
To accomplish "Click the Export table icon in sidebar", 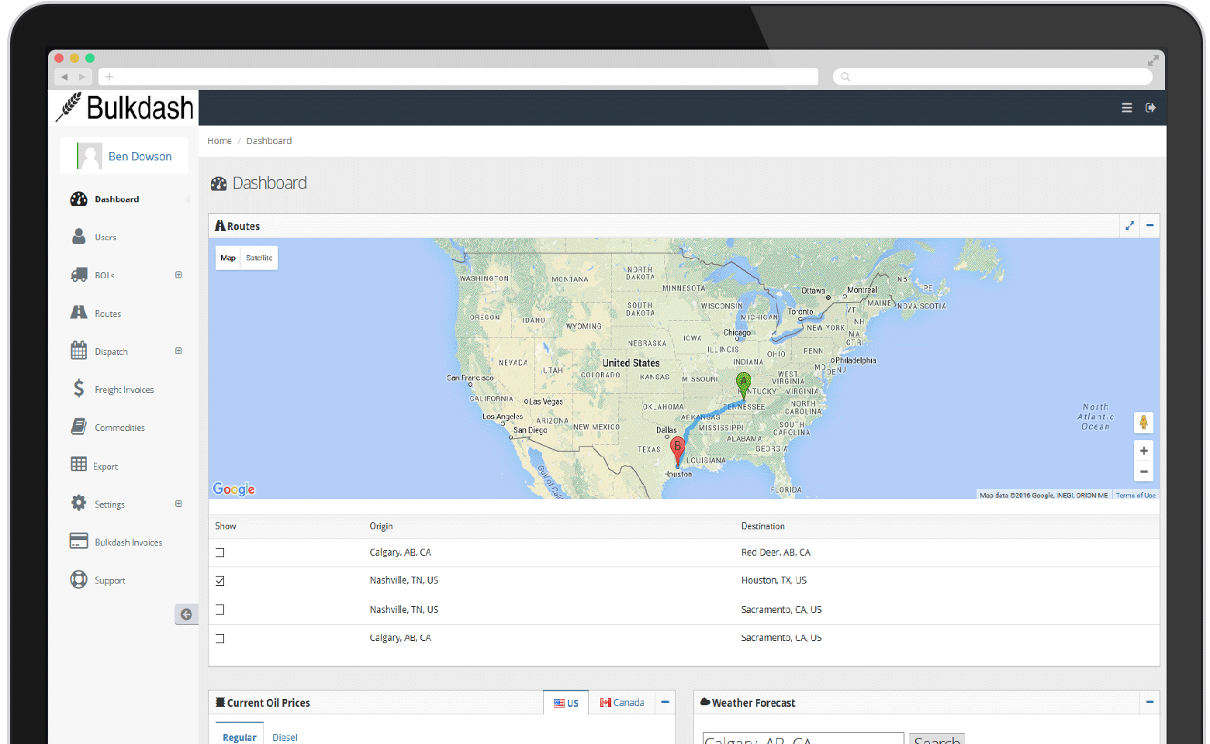I will [x=78, y=465].
